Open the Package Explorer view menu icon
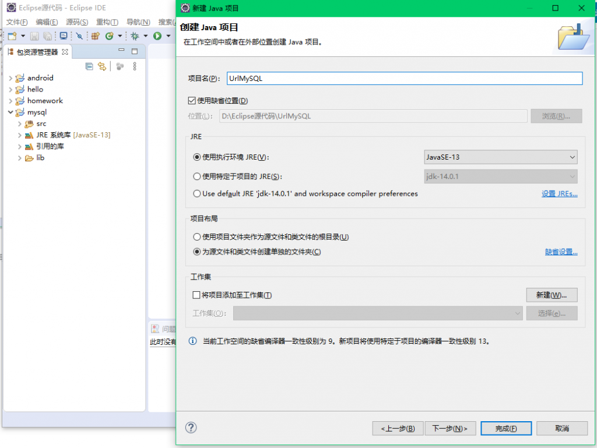The height and width of the screenshot is (448, 597). click(x=135, y=66)
